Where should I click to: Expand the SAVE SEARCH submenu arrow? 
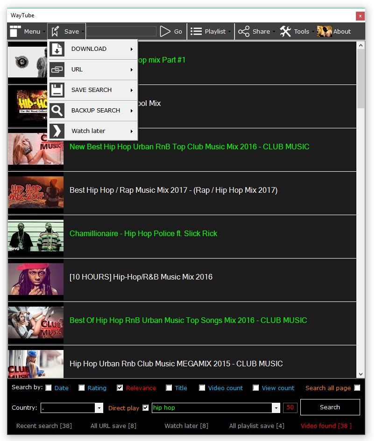click(x=131, y=90)
